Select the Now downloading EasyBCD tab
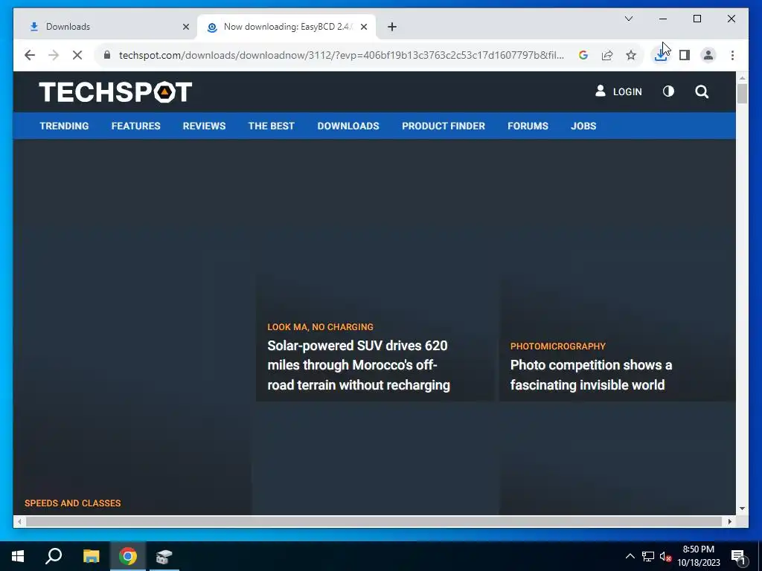 click(286, 27)
